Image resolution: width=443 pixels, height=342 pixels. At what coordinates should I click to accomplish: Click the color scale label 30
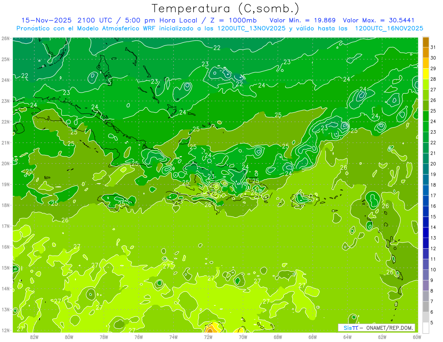(433, 58)
